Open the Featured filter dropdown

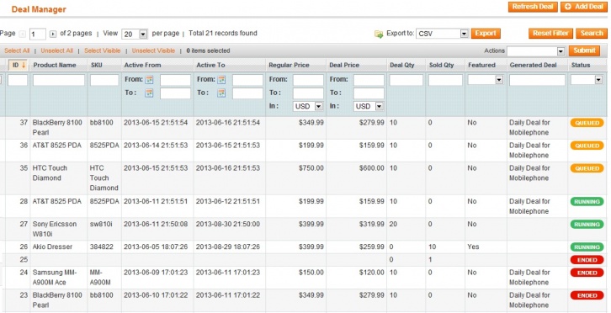pos(486,80)
